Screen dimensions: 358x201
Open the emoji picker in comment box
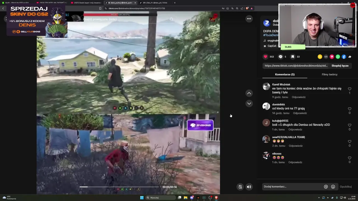tap(333, 187)
